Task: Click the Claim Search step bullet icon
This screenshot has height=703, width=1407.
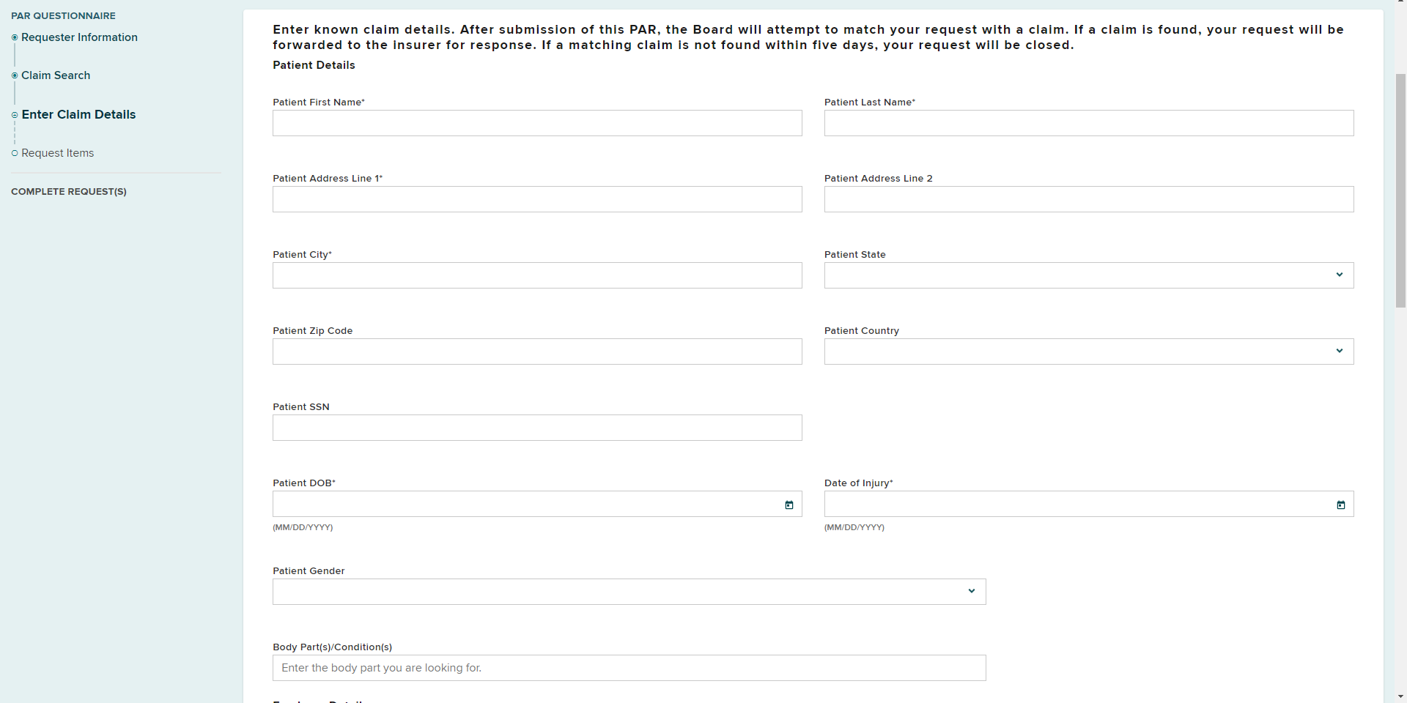Action: coord(15,75)
